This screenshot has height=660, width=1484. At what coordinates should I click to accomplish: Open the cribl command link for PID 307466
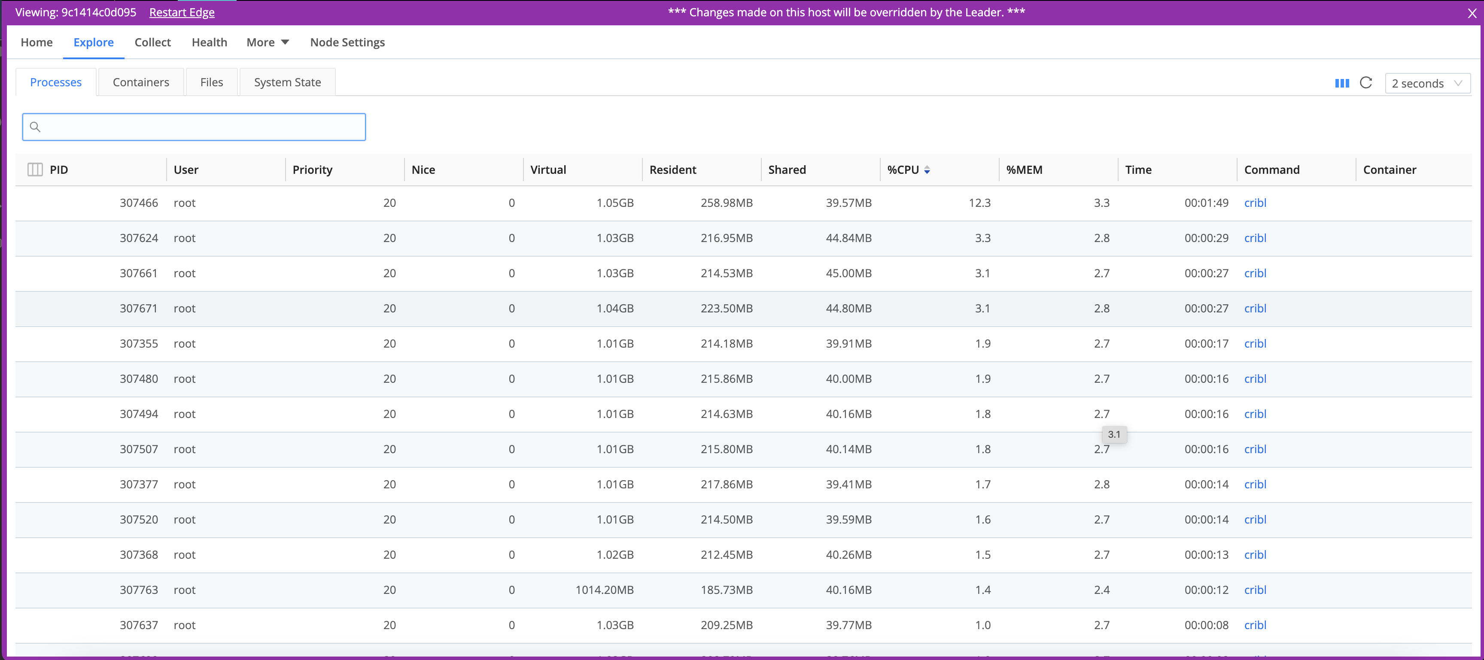pyautogui.click(x=1255, y=203)
